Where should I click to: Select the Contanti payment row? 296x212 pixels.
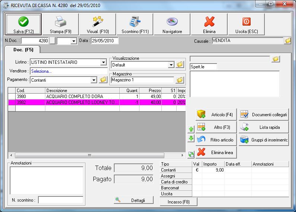(224, 170)
